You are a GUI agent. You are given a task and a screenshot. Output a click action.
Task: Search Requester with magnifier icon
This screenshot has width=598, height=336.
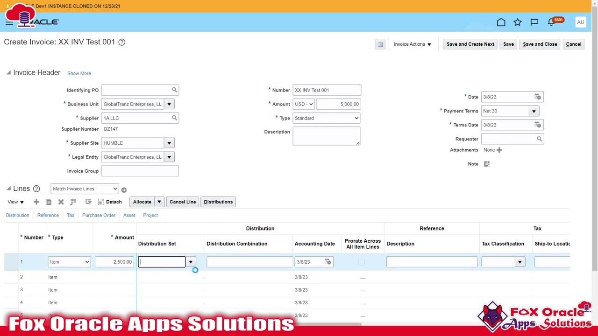coord(539,139)
